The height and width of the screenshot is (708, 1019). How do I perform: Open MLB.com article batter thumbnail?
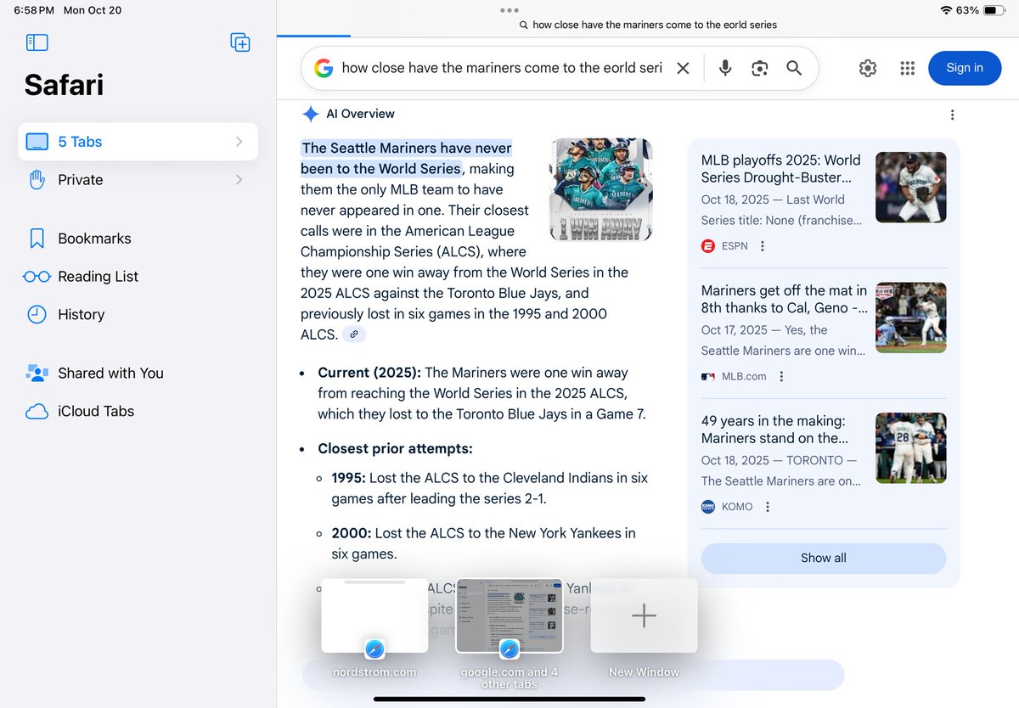910,317
